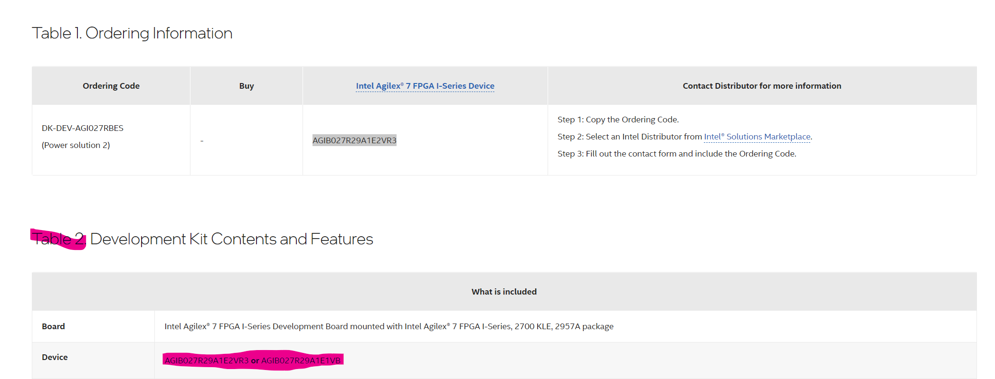The width and height of the screenshot is (995, 379).
Task: Click the Table 1. Ordering Information heading
Action: coord(132,33)
